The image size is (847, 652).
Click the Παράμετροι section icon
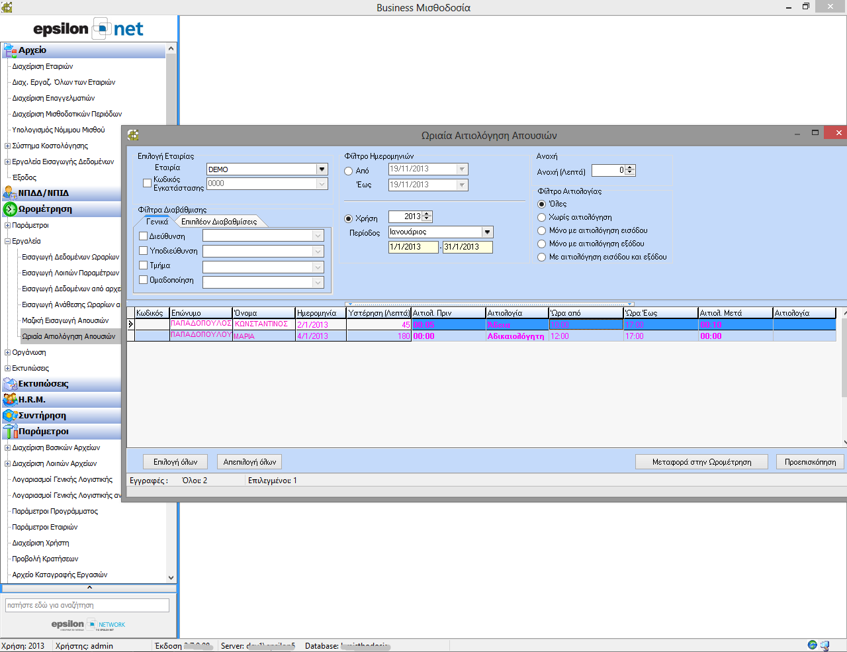[x=10, y=432]
